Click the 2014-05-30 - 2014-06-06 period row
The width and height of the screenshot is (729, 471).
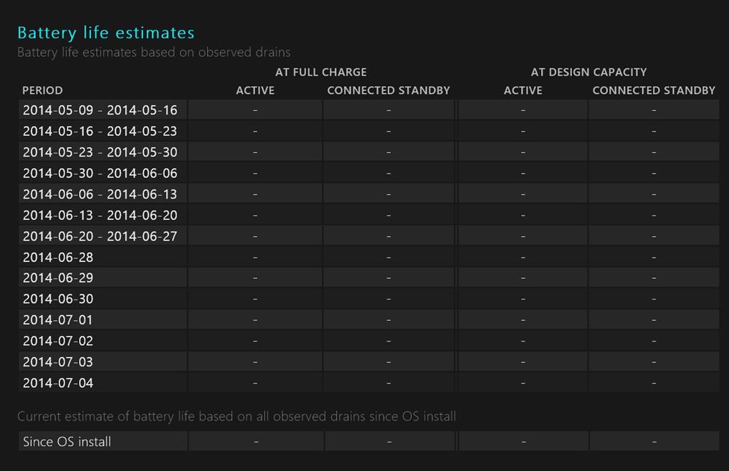[100, 172]
